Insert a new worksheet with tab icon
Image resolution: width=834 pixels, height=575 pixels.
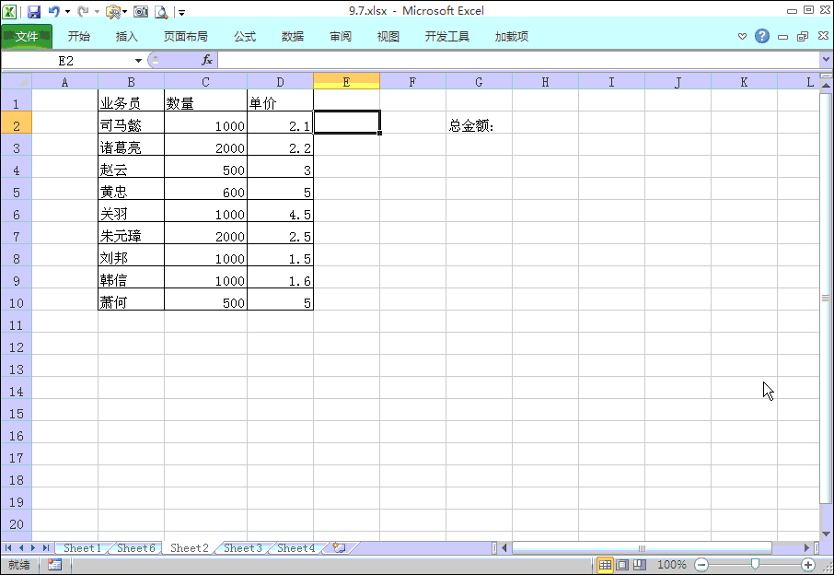pyautogui.click(x=339, y=547)
